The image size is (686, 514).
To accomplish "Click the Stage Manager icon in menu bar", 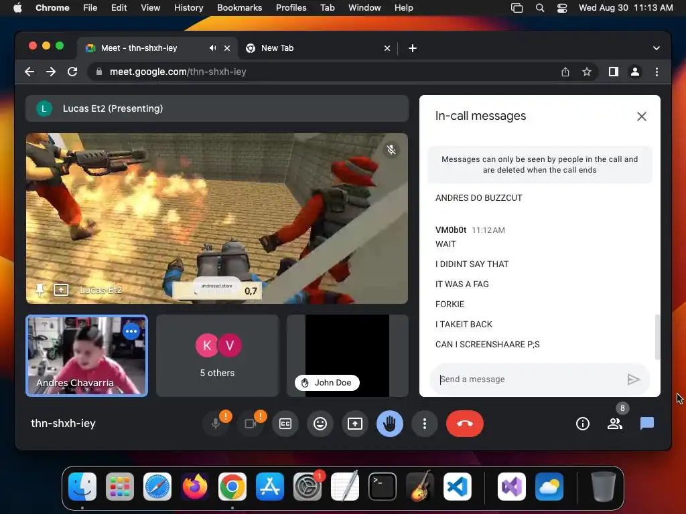I will (517, 8).
